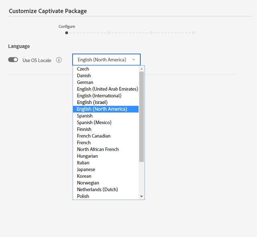257x237 pixels.
Task: Choose Danish in the language list
Action: click(84, 75)
